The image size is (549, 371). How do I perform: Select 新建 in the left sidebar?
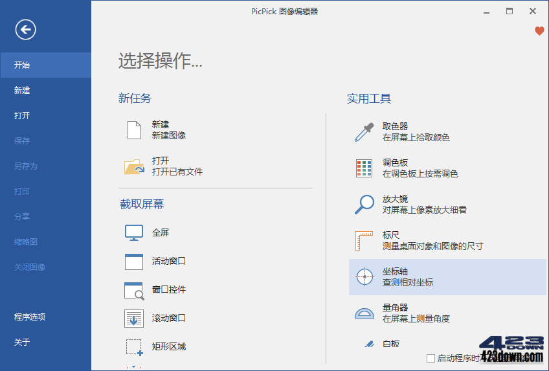[x=22, y=91]
